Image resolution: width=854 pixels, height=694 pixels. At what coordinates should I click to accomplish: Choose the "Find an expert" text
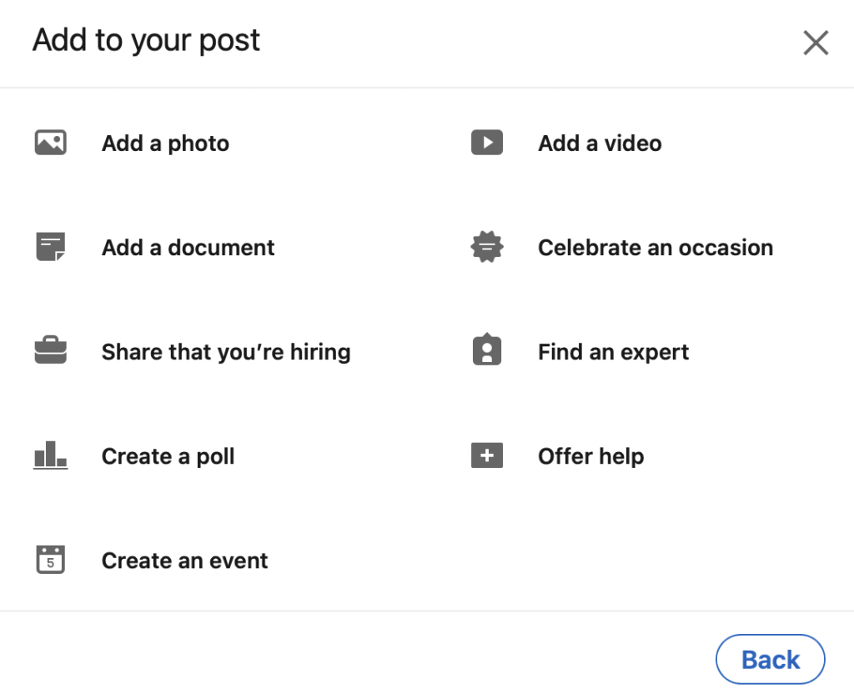pos(613,352)
